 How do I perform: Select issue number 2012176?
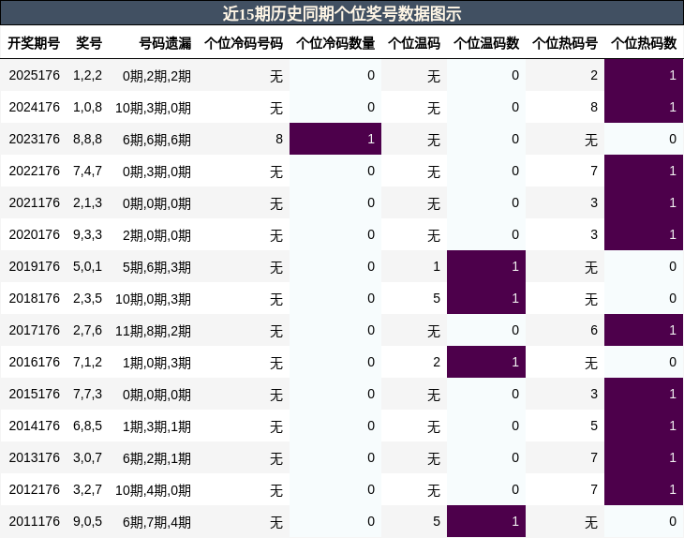34,489
